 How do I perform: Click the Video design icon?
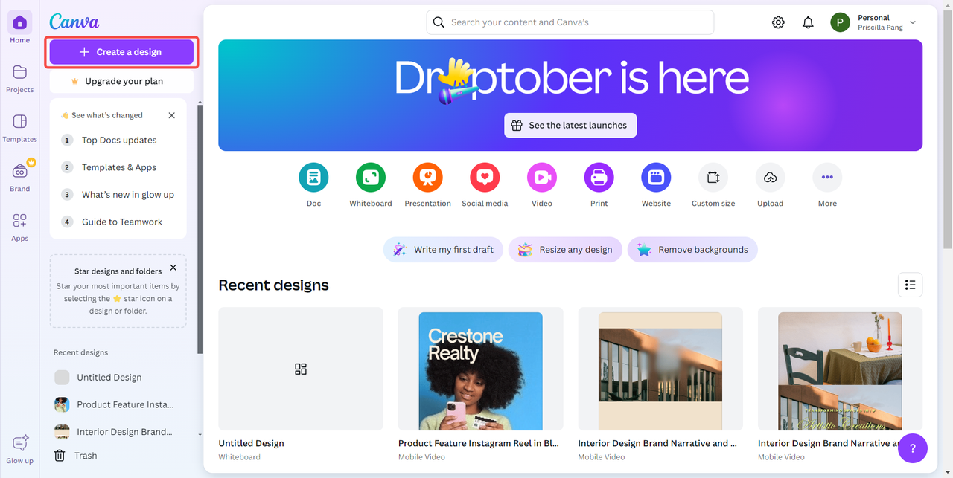coord(542,178)
